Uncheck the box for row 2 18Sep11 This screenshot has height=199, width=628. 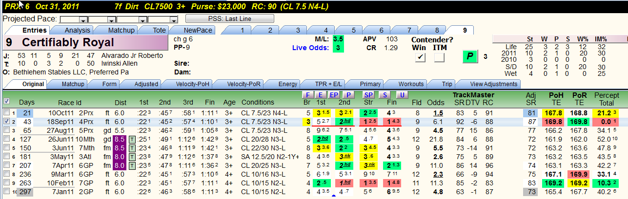pyautogui.click(x=6, y=121)
